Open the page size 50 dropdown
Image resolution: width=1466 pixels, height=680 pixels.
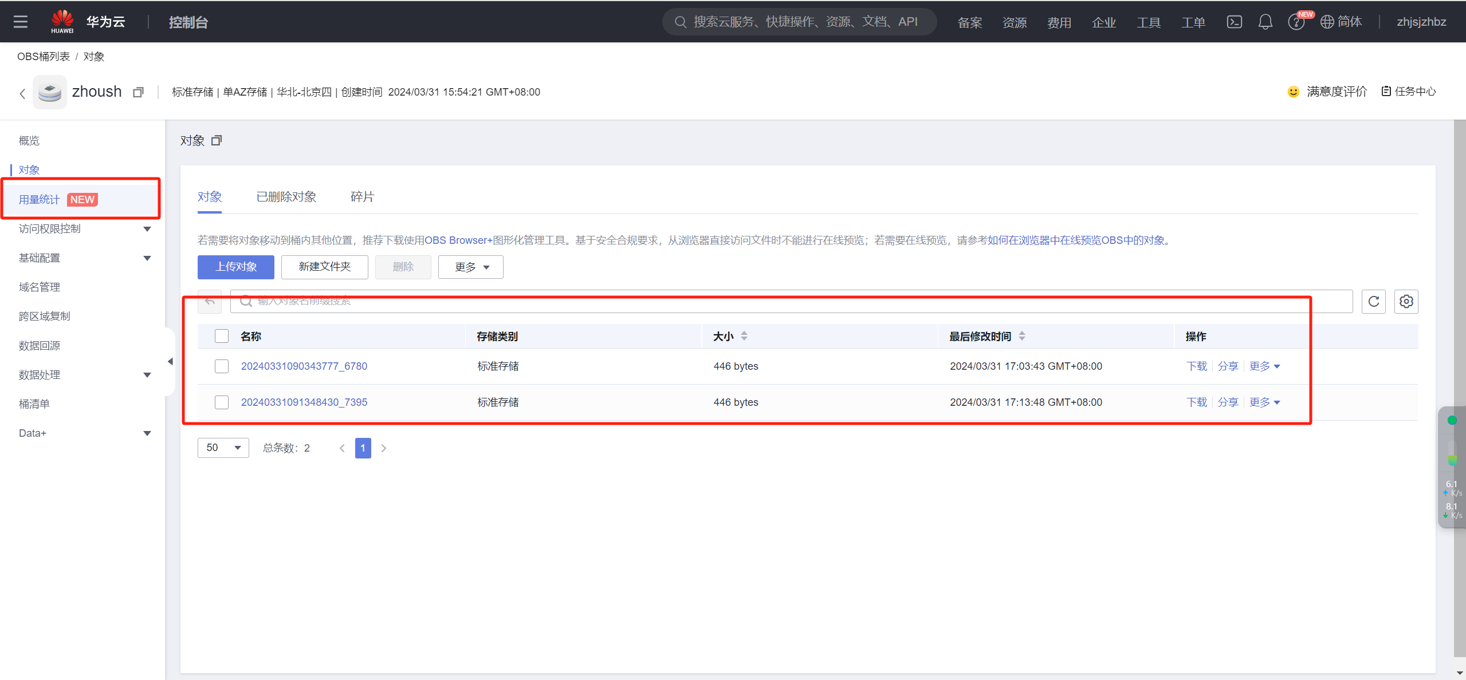pyautogui.click(x=223, y=448)
